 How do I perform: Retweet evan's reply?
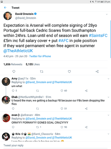click(x=38, y=127)
